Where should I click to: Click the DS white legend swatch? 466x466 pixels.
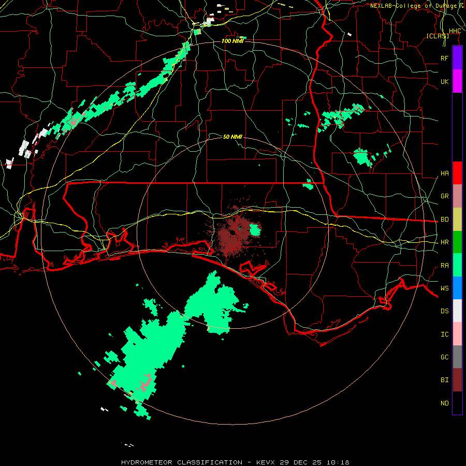coord(457,311)
